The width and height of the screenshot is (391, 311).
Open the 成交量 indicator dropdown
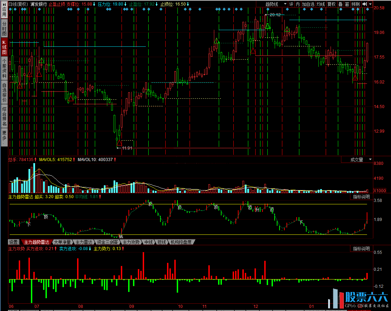click(357, 160)
